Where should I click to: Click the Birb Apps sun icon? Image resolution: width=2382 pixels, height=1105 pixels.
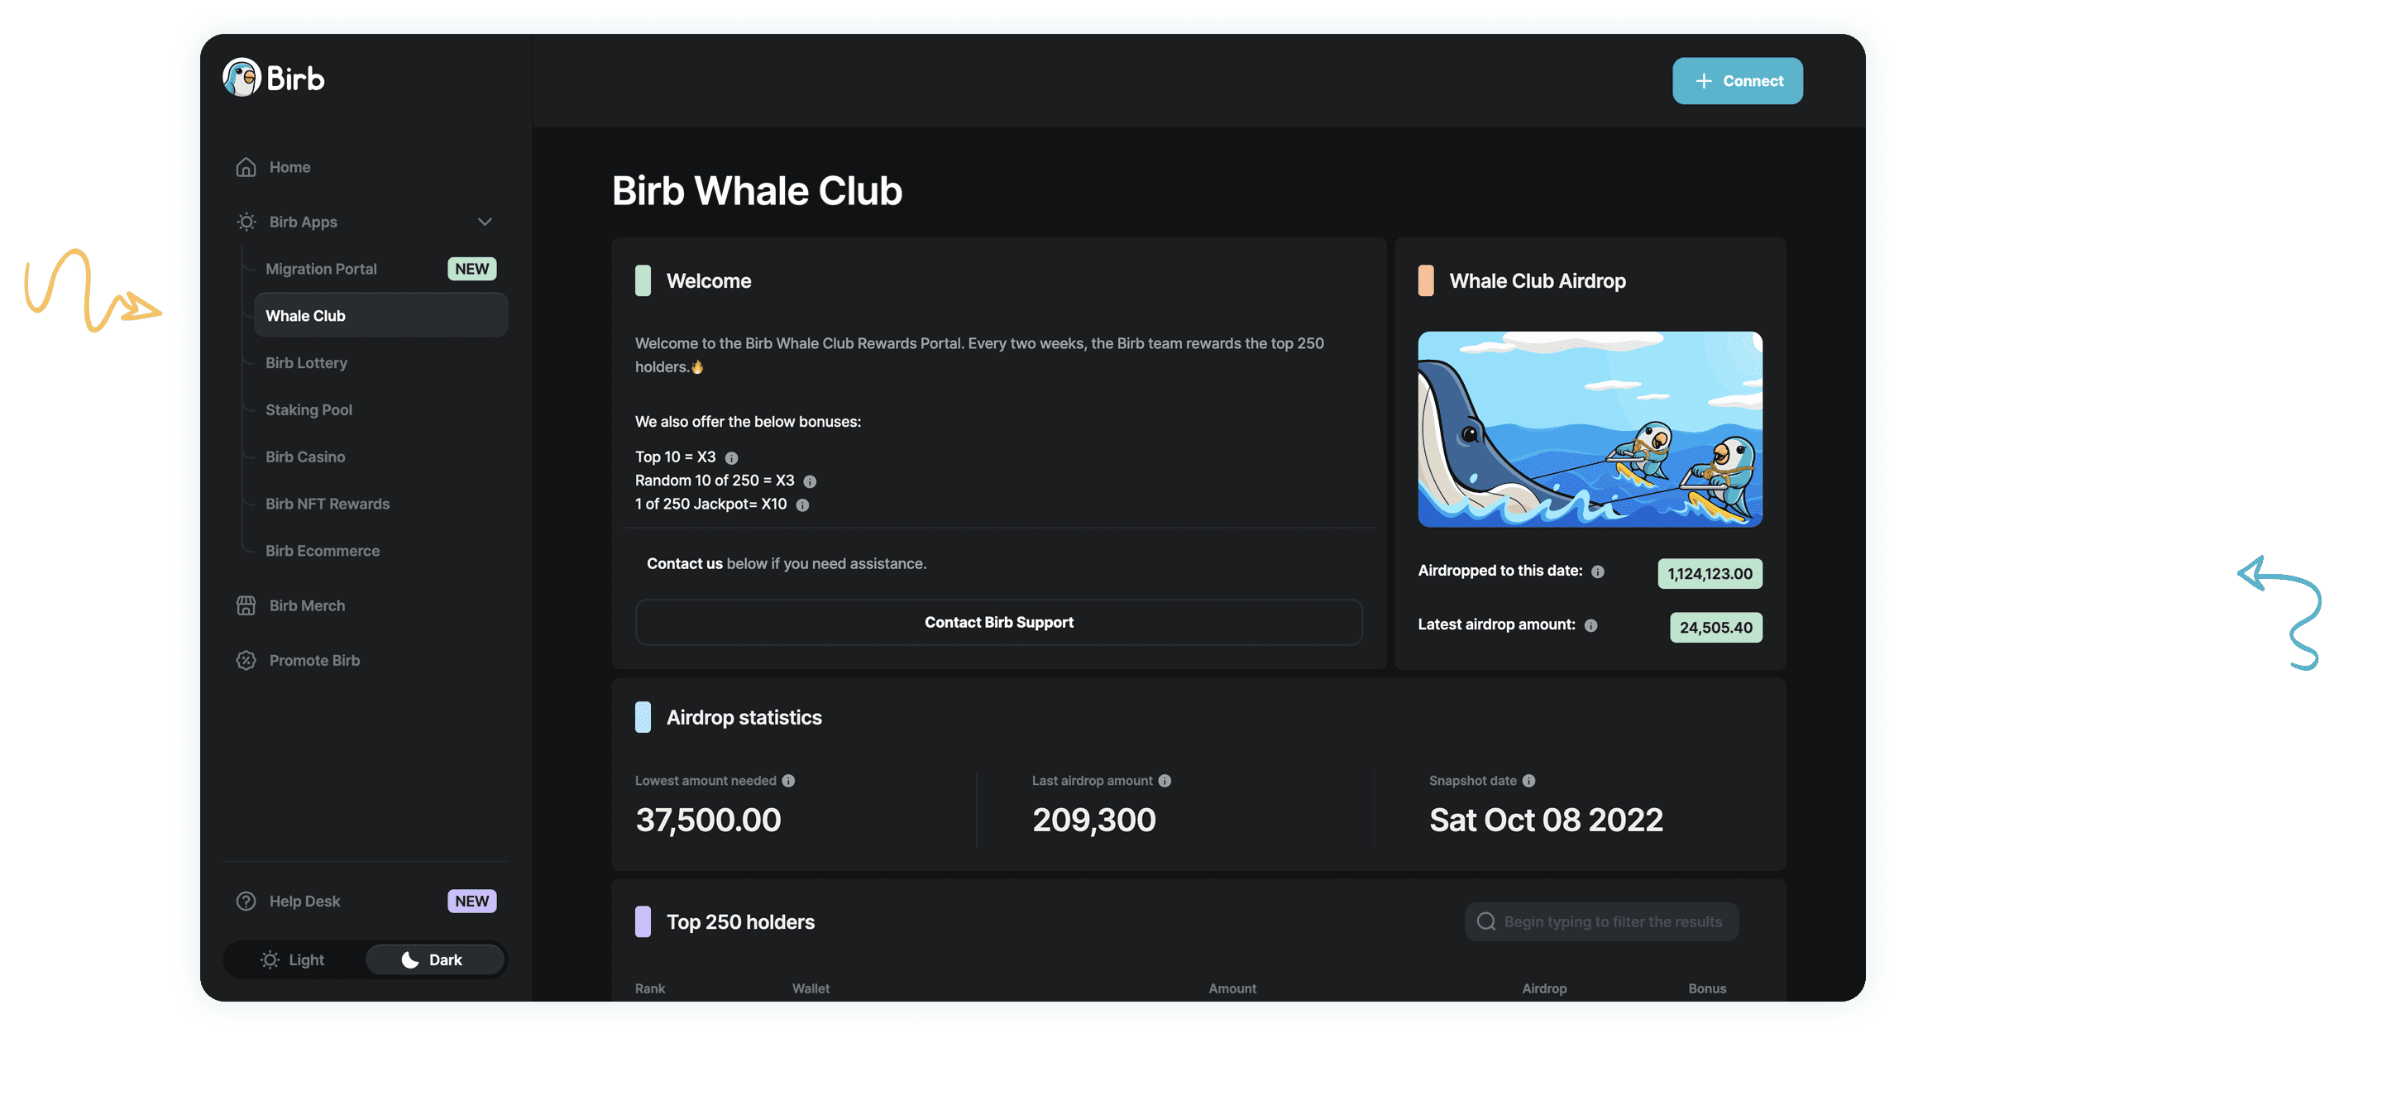pyautogui.click(x=246, y=222)
